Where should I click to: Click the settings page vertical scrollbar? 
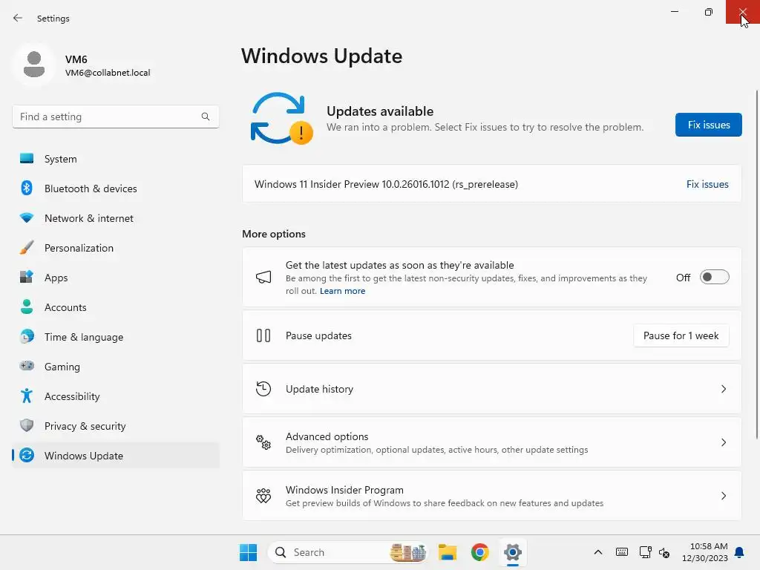[756, 264]
